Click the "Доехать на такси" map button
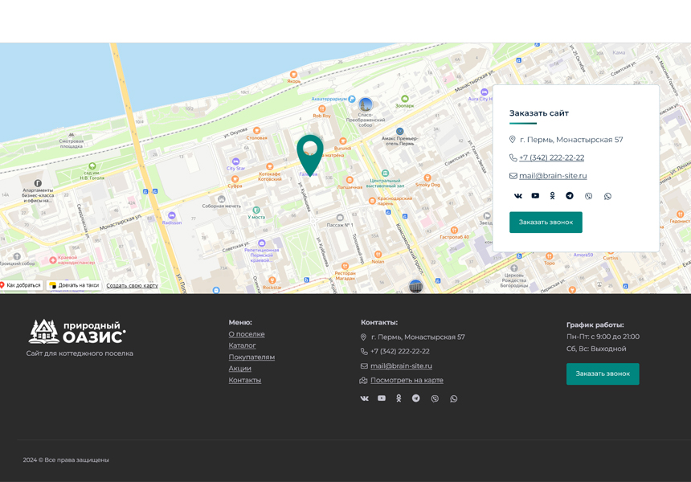The height and width of the screenshot is (482, 691). [75, 285]
